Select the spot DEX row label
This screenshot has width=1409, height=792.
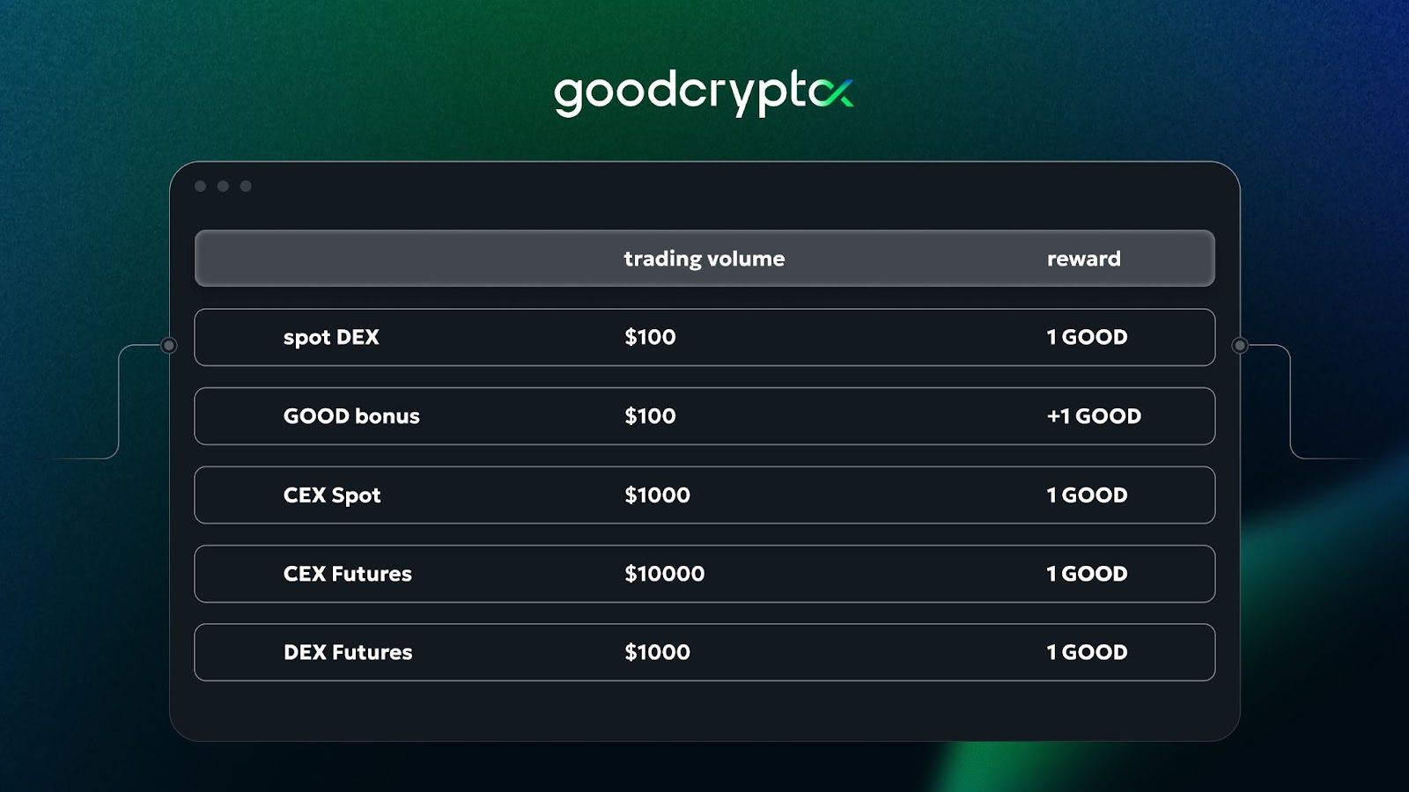(331, 337)
